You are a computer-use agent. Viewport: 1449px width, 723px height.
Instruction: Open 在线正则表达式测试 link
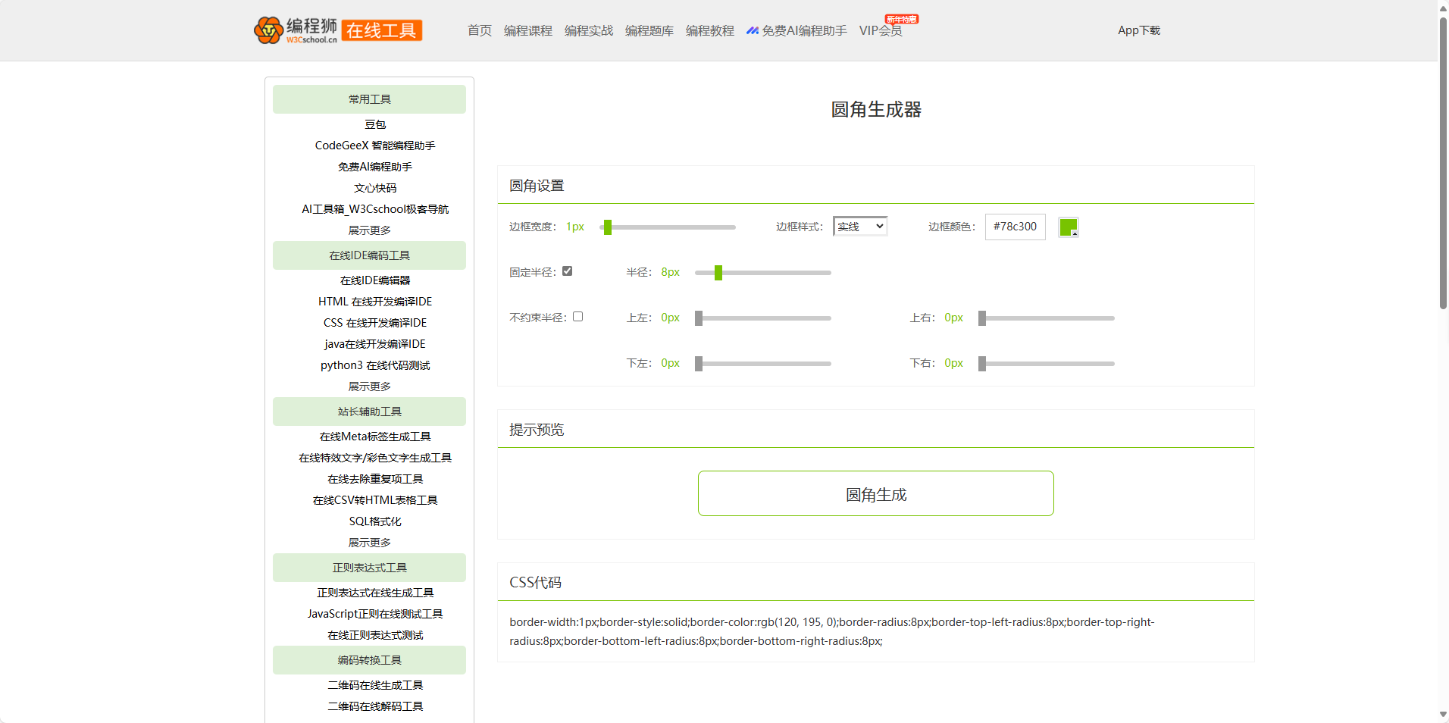click(x=375, y=635)
